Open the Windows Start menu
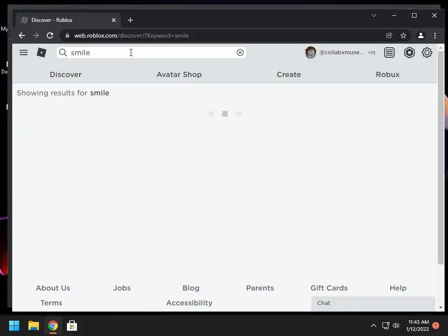This screenshot has width=448, height=336. coord(14,325)
